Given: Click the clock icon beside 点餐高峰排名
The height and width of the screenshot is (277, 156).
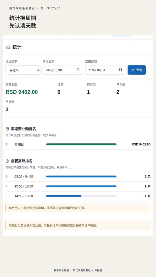Looking at the screenshot, I should tap(7, 161).
